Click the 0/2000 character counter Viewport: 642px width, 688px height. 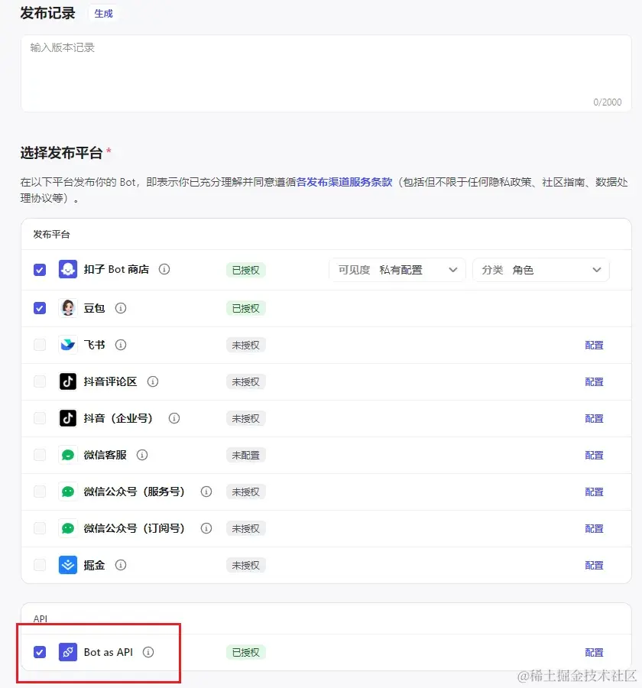(608, 102)
